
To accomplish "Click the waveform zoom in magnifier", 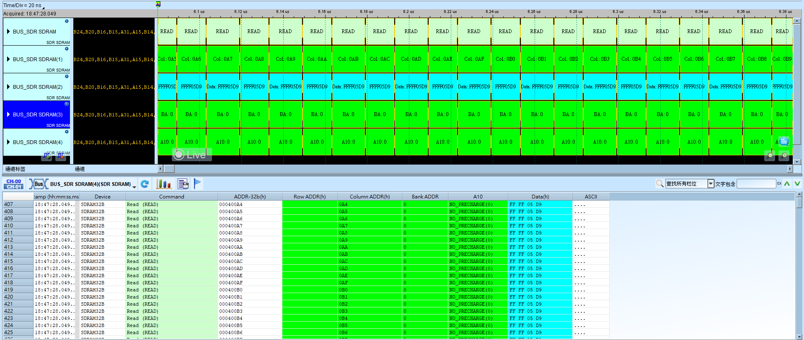I will coord(784,155).
